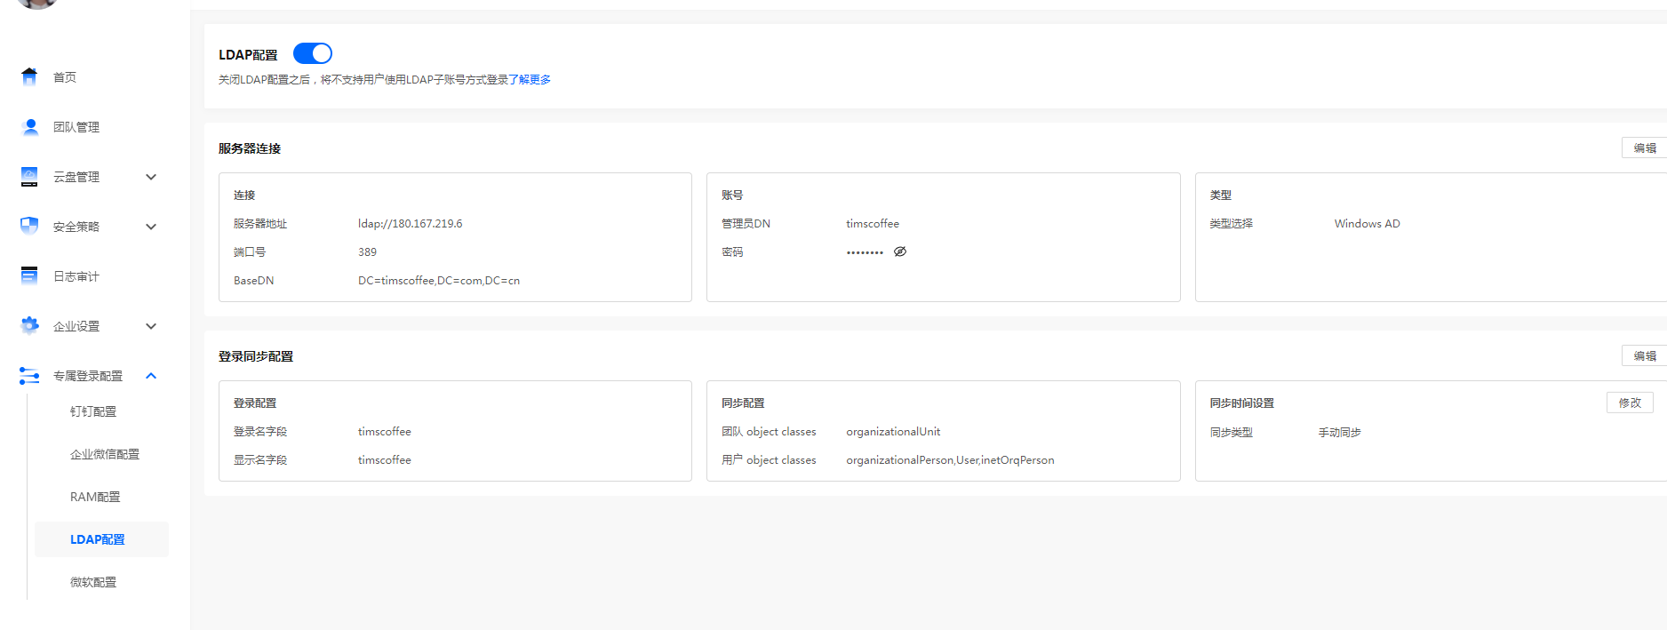The width and height of the screenshot is (1667, 630).
Task: Click the 同步时间设置 card title
Action: pyautogui.click(x=1241, y=403)
